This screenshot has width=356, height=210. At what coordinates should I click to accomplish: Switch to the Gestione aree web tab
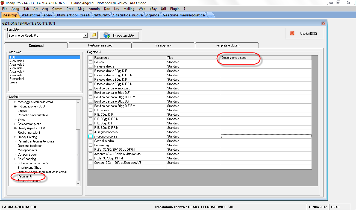coord(100,45)
